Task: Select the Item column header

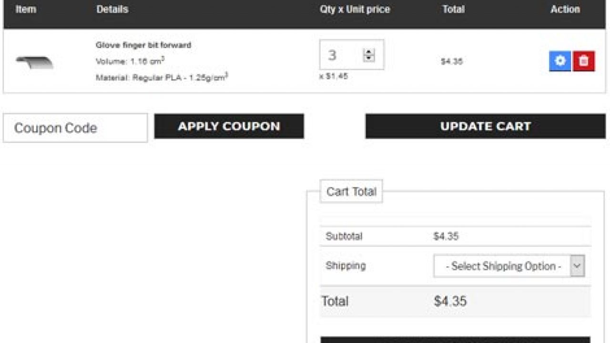Action: (26, 9)
